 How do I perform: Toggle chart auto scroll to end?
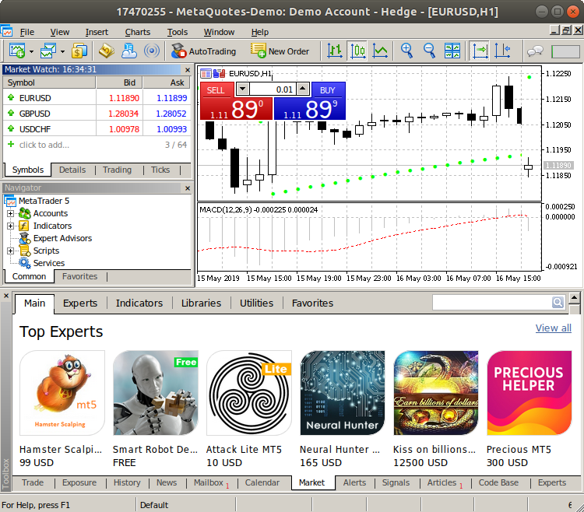click(x=480, y=51)
